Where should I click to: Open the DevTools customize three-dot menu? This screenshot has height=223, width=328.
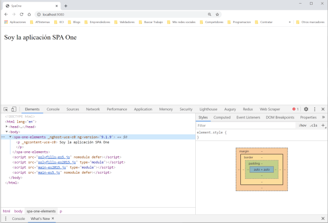click(315, 109)
